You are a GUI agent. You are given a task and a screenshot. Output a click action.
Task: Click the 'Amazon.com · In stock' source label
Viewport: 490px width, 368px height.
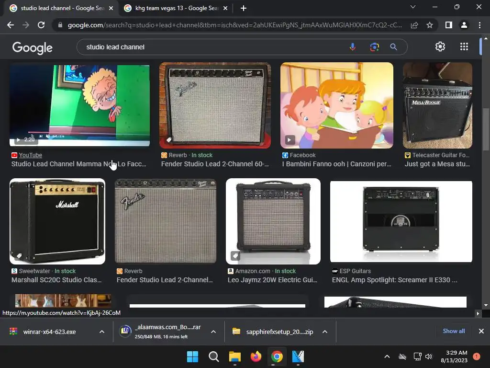[265, 271]
